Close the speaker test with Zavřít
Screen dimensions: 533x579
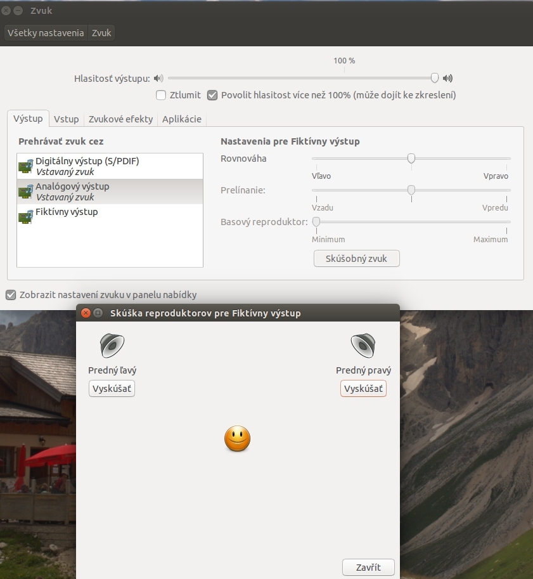click(x=368, y=567)
